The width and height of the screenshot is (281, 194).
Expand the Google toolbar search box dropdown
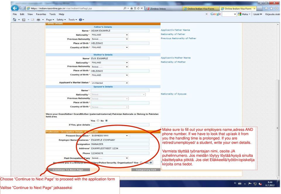tap(235, 14)
